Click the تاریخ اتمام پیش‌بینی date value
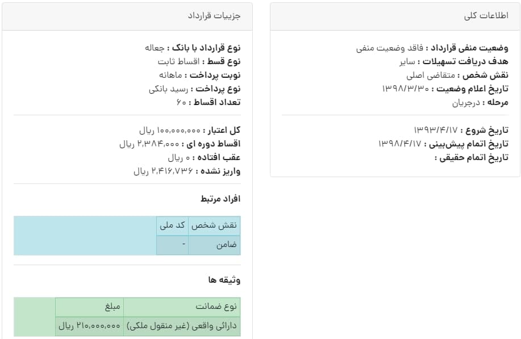Viewport: 521px width, 339px height. click(400, 144)
